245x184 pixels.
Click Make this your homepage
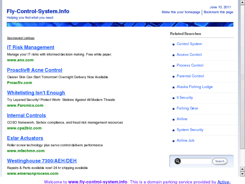[x=181, y=12]
